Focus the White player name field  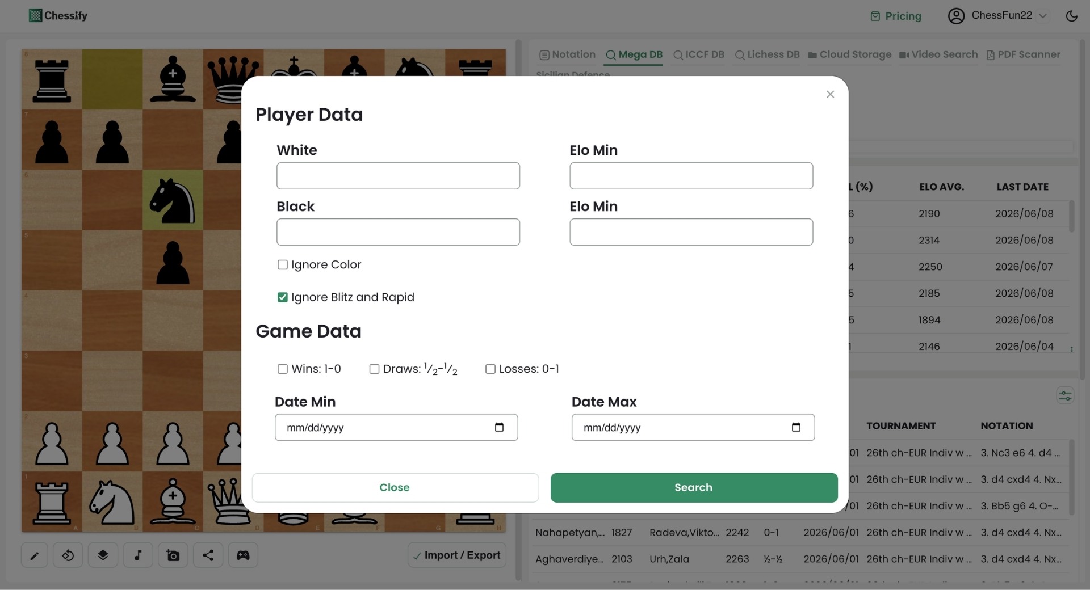pyautogui.click(x=398, y=176)
